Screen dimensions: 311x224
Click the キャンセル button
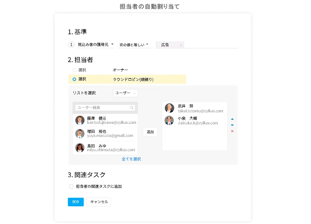pyautogui.click(x=99, y=202)
